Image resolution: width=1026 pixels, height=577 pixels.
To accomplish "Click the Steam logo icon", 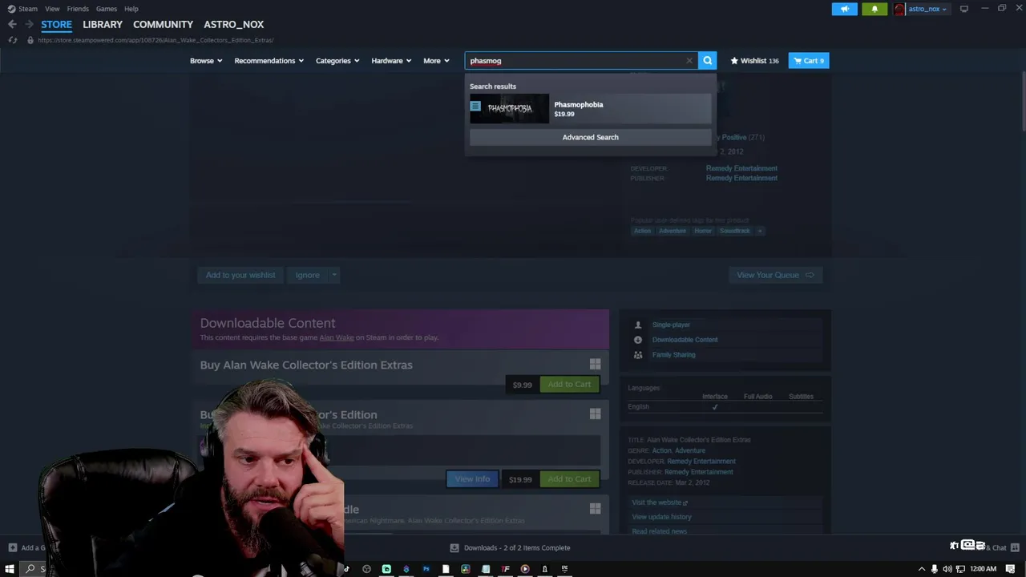I will click(11, 9).
